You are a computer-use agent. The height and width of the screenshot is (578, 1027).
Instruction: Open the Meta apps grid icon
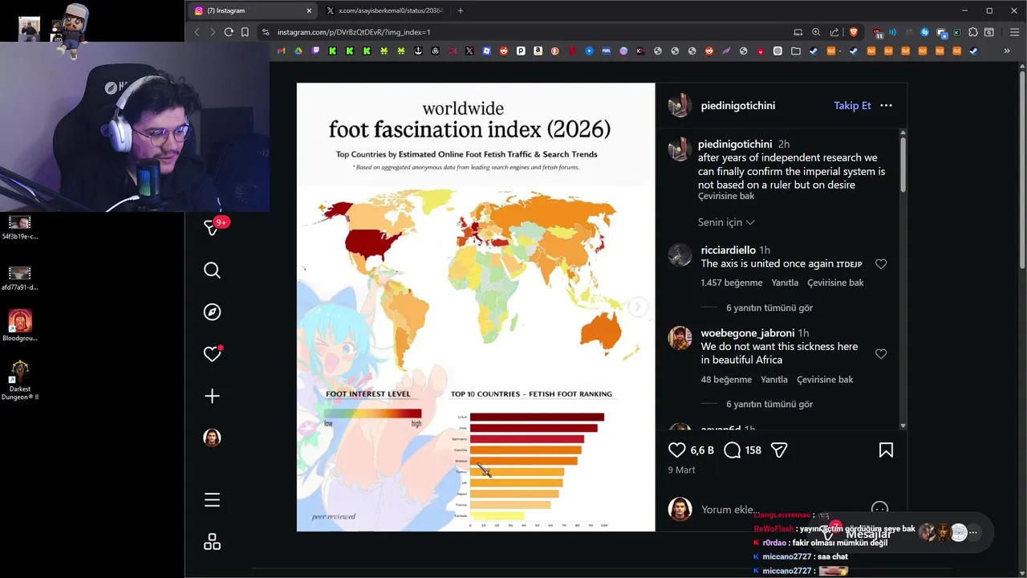pyautogui.click(x=212, y=543)
